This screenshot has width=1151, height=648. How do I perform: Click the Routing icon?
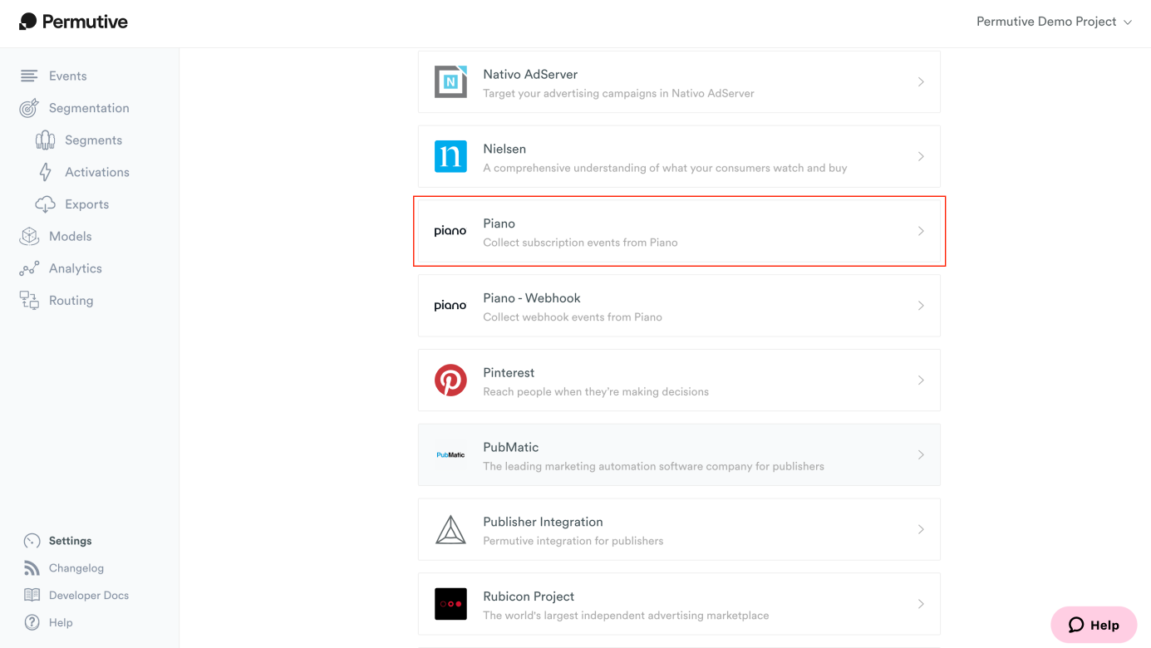[29, 301]
